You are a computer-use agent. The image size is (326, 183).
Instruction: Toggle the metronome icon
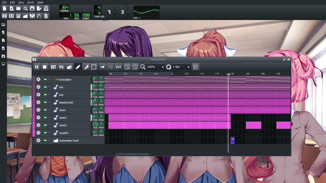tap(46, 8)
